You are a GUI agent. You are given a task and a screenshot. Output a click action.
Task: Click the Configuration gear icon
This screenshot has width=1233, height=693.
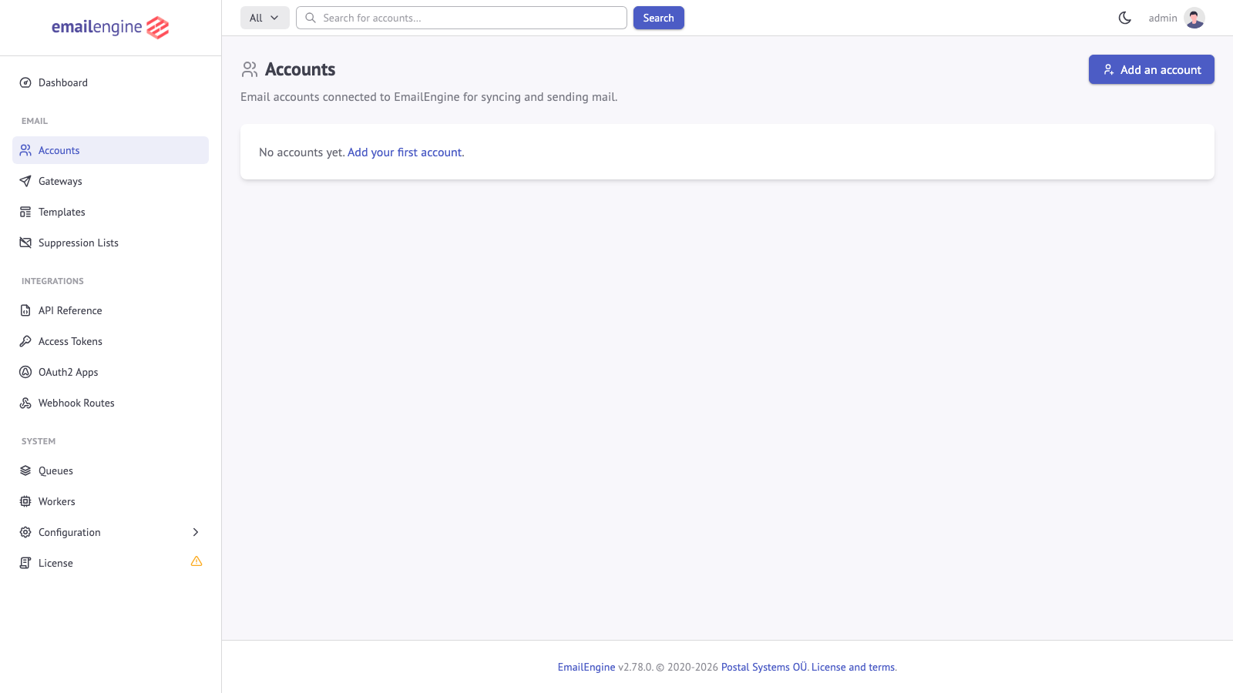coord(25,532)
